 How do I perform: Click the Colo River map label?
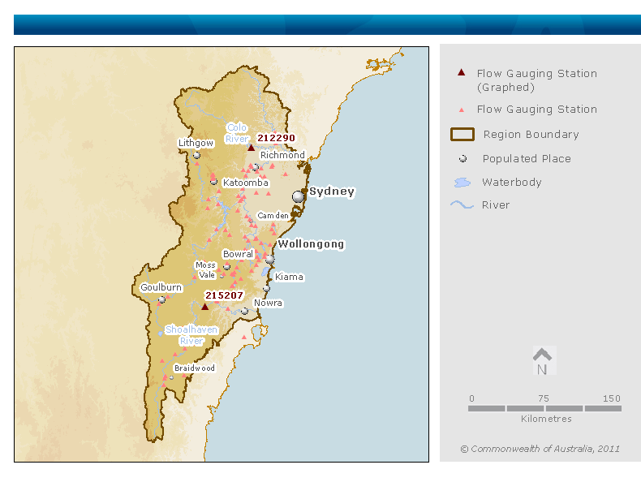coord(237,133)
